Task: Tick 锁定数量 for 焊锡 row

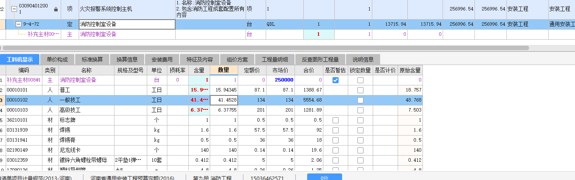Action: [360, 130]
